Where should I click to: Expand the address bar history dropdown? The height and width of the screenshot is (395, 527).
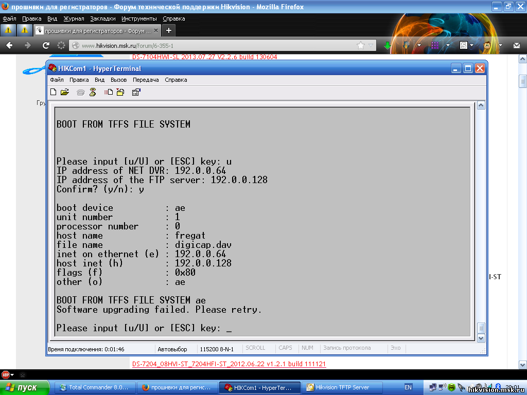(371, 45)
